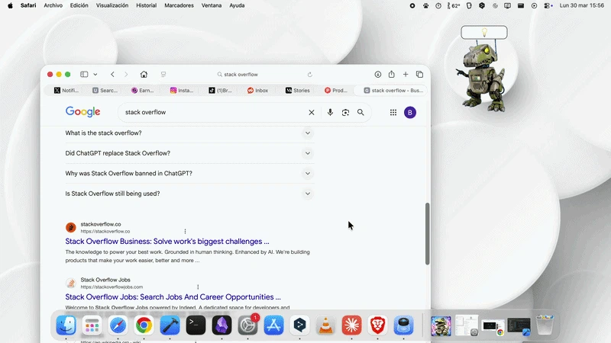This screenshot has width=611, height=343.
Task: Clear the search query with X
Action: [x=312, y=112]
